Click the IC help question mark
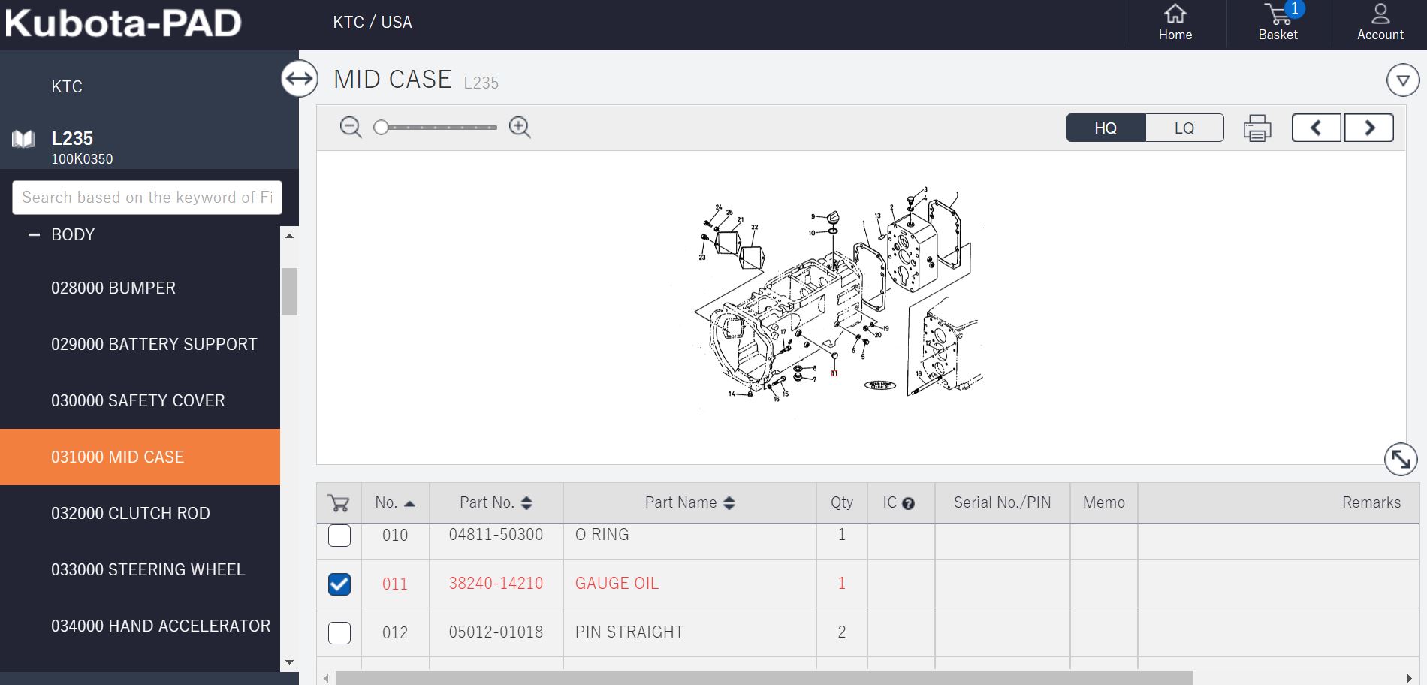This screenshot has width=1427, height=685. point(908,504)
